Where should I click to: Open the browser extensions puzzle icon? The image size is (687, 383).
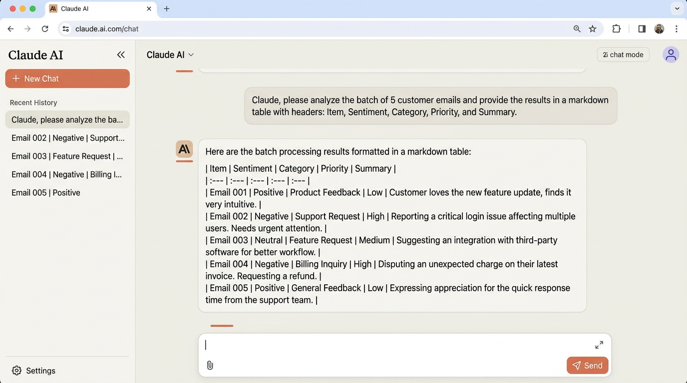[x=617, y=29]
